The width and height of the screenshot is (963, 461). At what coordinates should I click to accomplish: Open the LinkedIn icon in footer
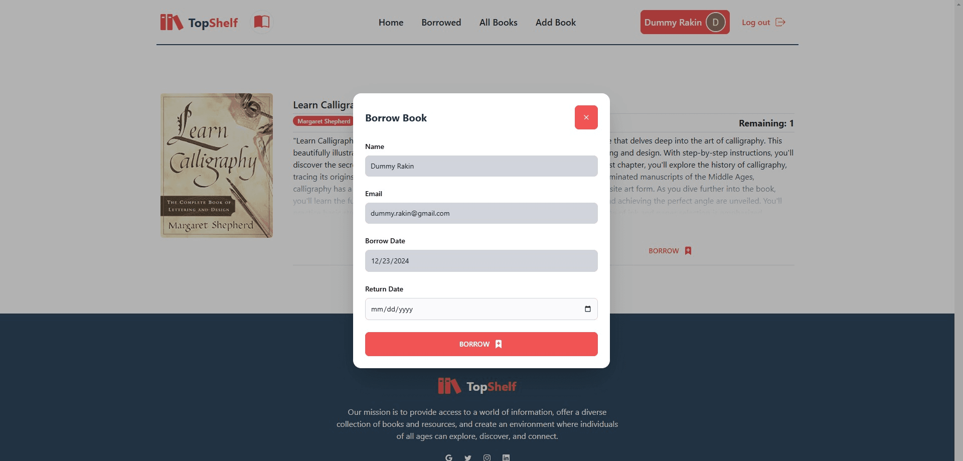(x=506, y=457)
